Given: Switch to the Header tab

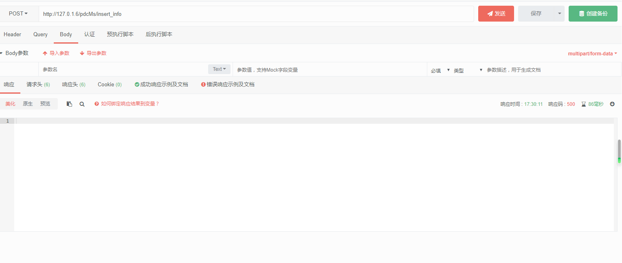Looking at the screenshot, I should tap(12, 35).
